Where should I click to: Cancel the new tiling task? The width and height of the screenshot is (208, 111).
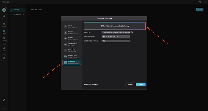[x=130, y=84]
